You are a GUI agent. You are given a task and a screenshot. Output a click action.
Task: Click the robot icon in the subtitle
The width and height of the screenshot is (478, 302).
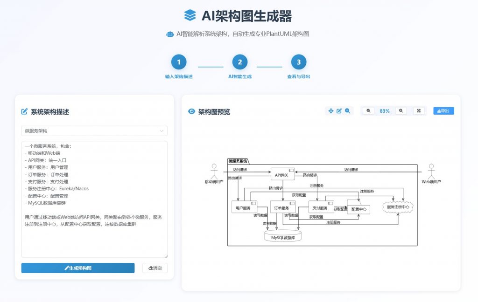pyautogui.click(x=170, y=34)
